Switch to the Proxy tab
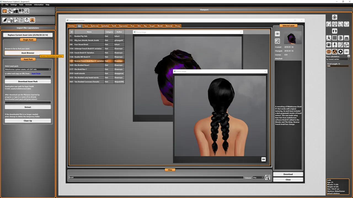Image resolution: width=353 pixels, height=198 pixels. [x=178, y=26]
